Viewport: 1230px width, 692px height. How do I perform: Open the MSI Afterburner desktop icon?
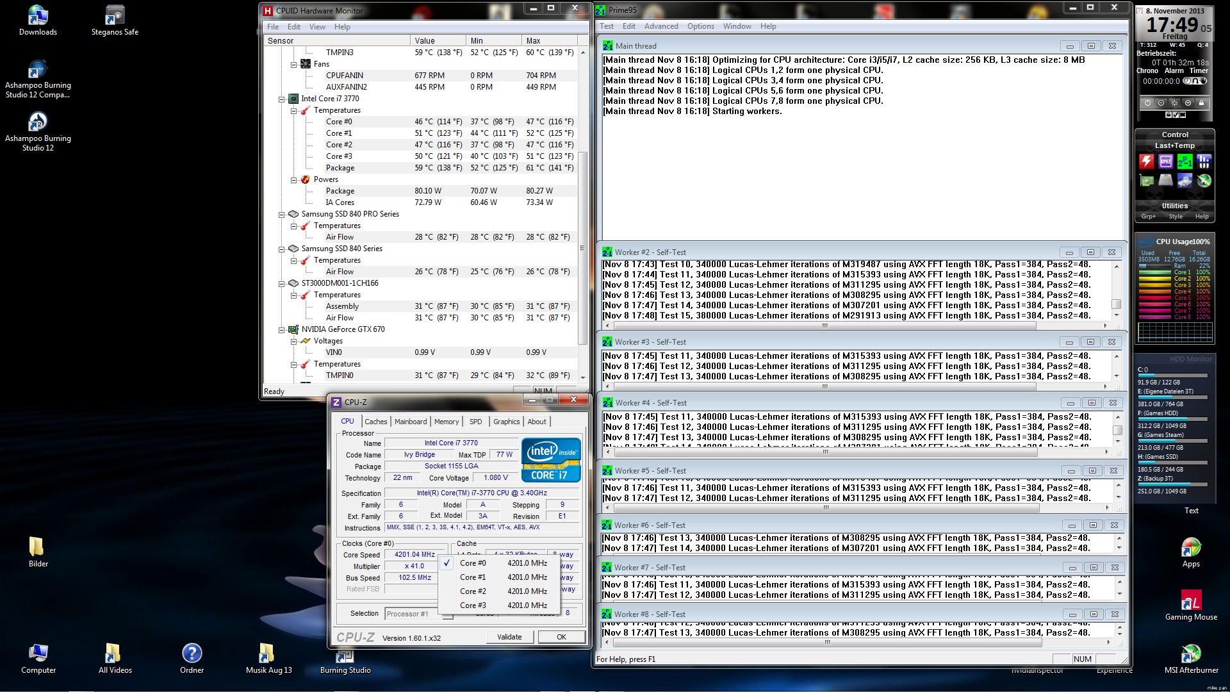(1191, 654)
